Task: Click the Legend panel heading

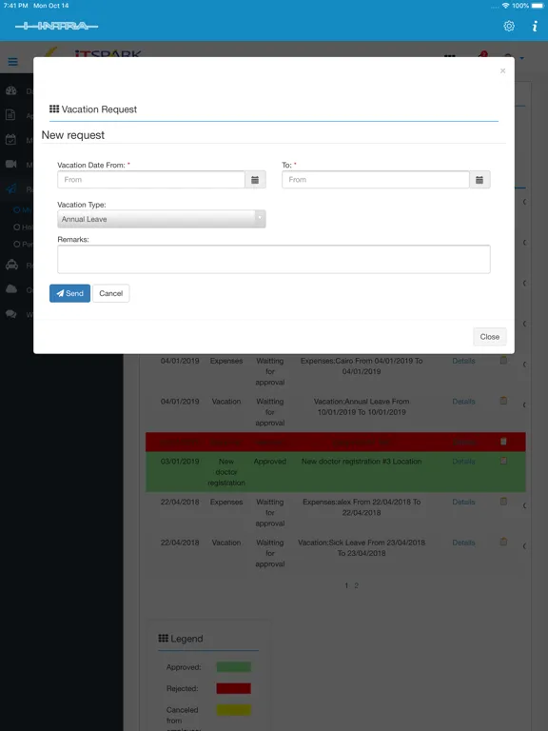Action: click(181, 639)
